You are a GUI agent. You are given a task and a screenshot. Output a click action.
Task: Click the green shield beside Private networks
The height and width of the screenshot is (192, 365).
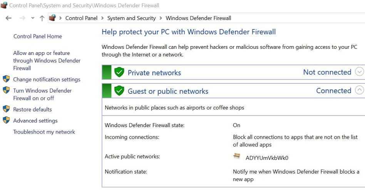coord(119,72)
